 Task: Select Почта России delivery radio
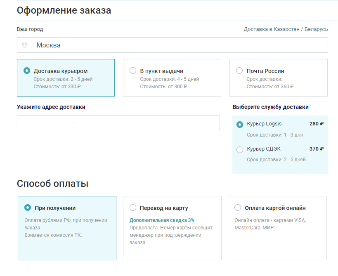(x=239, y=71)
